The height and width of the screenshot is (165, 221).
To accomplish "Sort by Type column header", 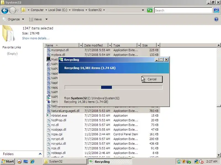I will click(125, 45).
